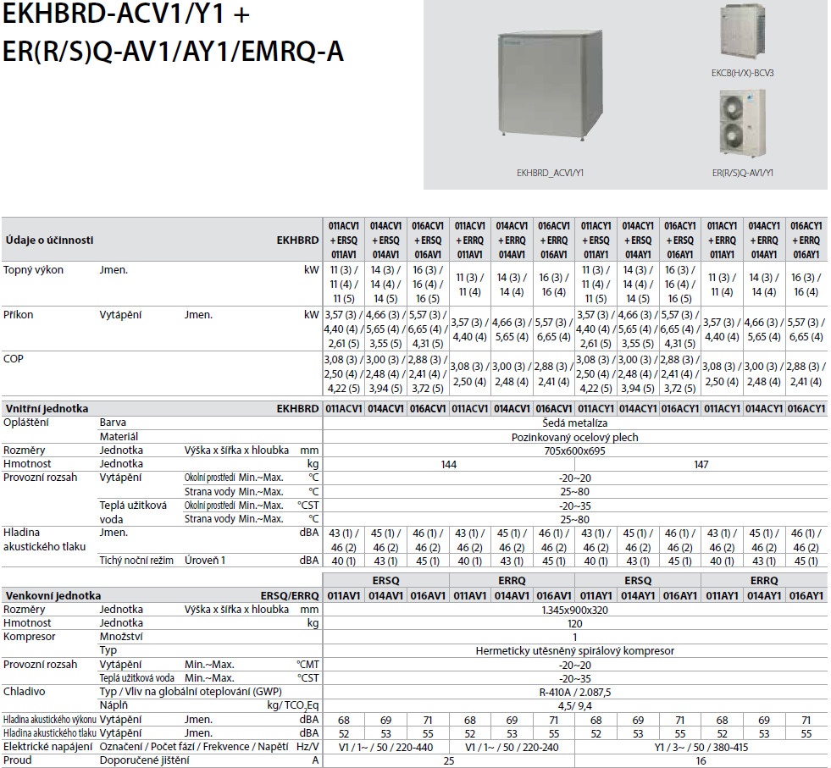Click the 'Množství' label

click(x=121, y=637)
